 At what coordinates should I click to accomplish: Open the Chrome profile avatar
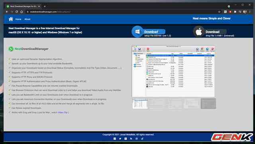245,12
